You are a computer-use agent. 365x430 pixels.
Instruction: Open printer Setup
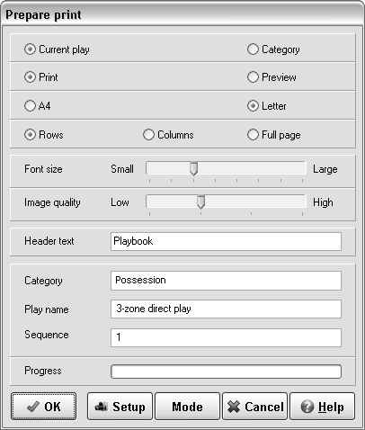coord(120,407)
